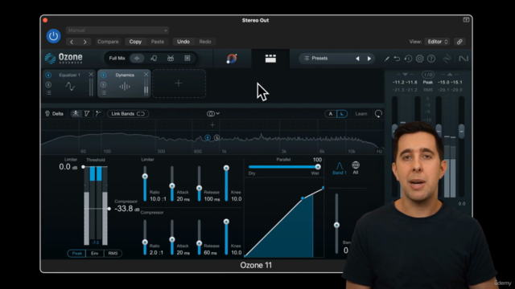515x289 pixels.
Task: Select the third detection filter icon
Action: (x=98, y=114)
